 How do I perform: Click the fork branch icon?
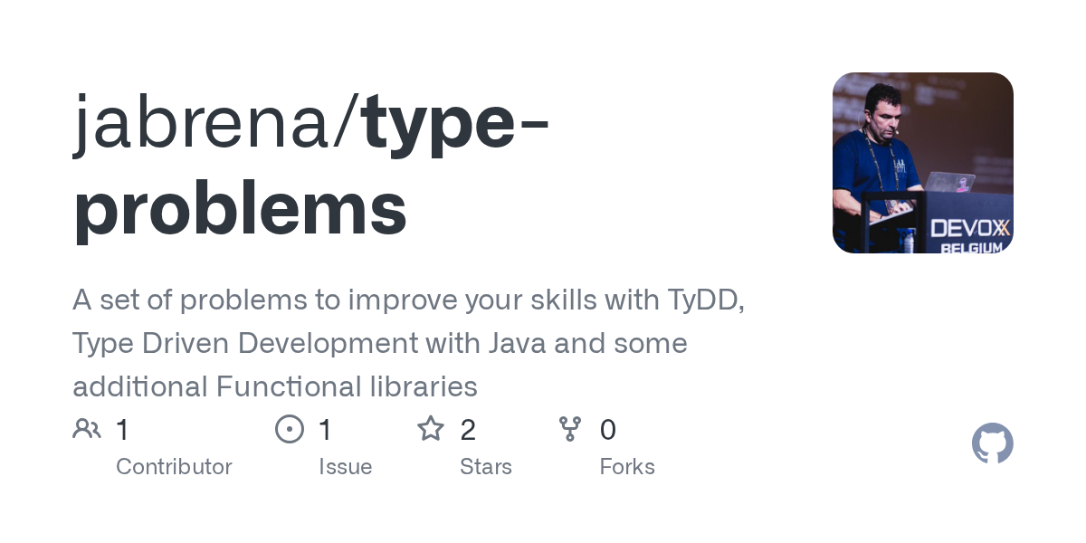pyautogui.click(x=570, y=429)
